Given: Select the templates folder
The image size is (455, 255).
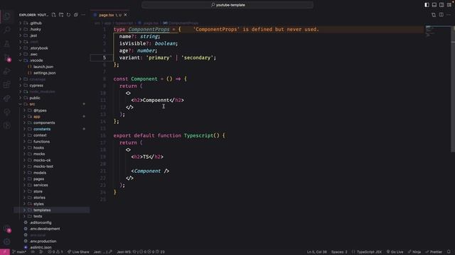Looking at the screenshot, I should click(x=52, y=210).
